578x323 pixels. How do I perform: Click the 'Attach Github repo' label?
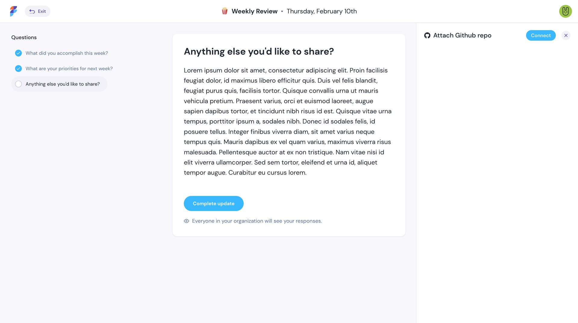tap(462, 35)
